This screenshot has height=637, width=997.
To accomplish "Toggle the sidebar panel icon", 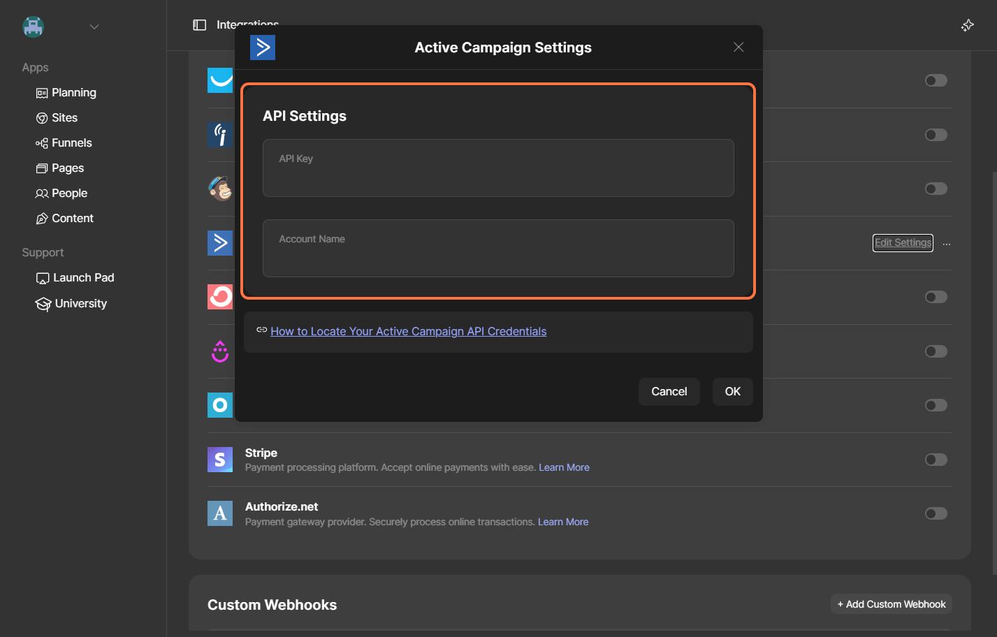I will click(200, 25).
